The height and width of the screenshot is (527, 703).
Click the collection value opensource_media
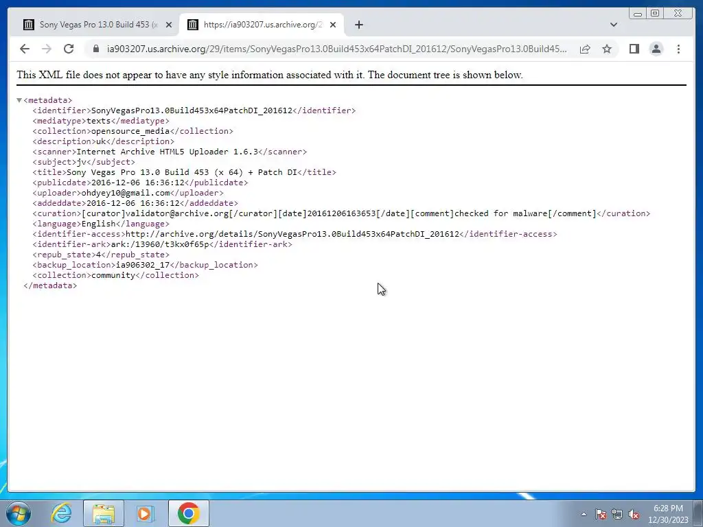coord(130,131)
